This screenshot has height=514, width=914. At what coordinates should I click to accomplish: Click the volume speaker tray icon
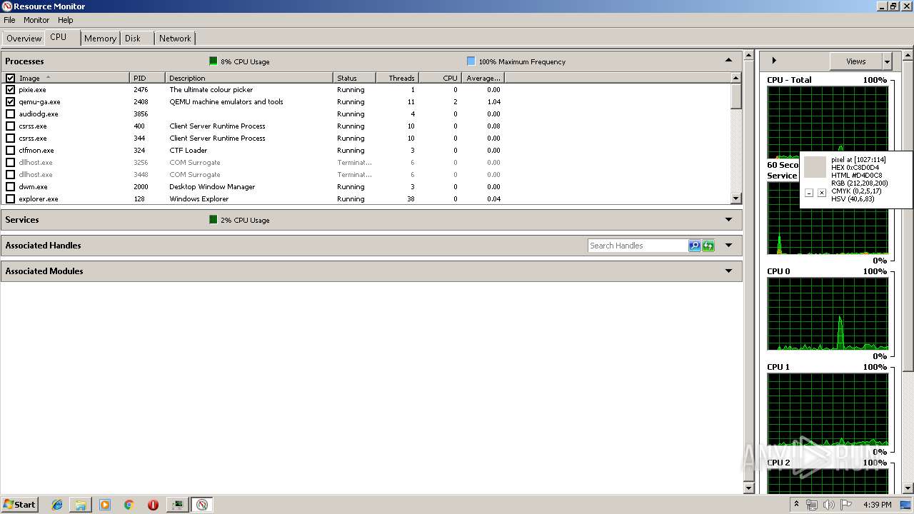click(x=828, y=505)
